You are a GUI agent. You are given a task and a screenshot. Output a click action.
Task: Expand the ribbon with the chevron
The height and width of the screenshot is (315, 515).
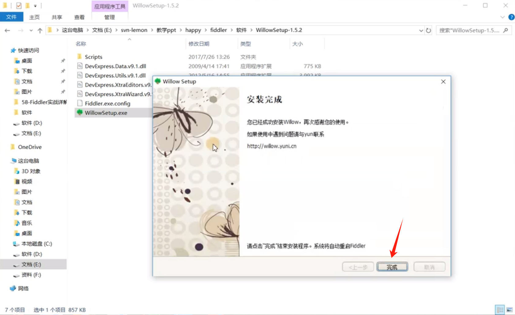pos(502,17)
